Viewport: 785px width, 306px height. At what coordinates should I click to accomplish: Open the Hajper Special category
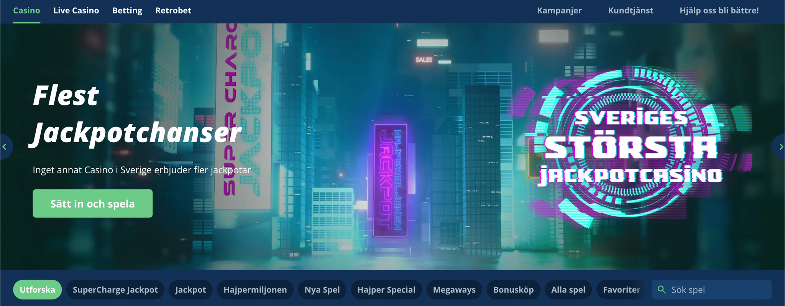click(x=386, y=290)
